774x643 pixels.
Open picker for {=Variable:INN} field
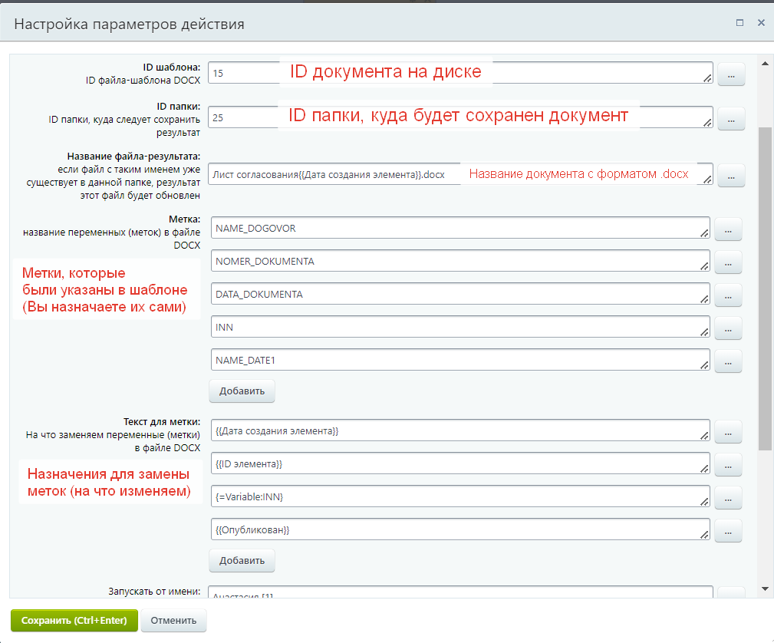728,497
